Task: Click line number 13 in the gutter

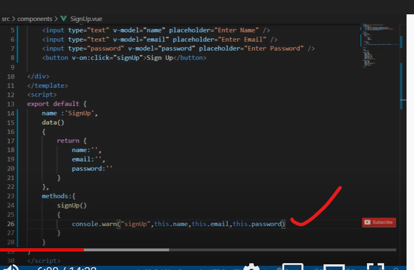Action: [11, 104]
